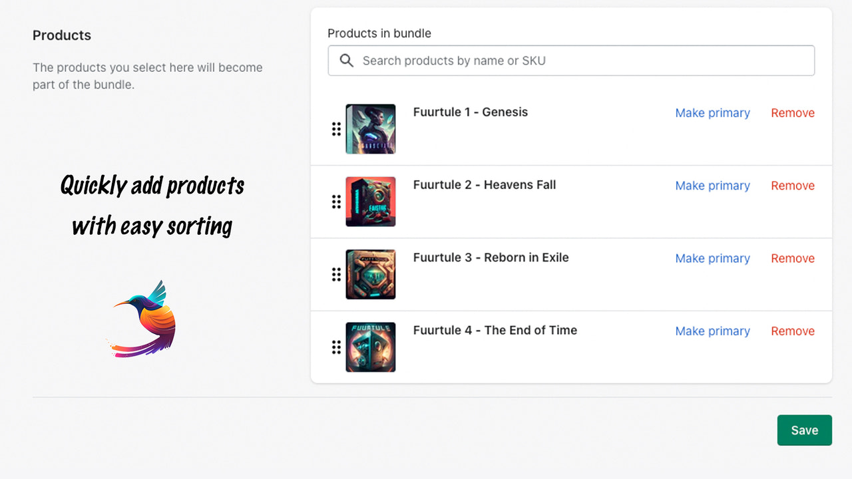Click the drag handle for Fuurtule 3 - Reborn in Exile
The width and height of the screenshot is (852, 479).
336,274
